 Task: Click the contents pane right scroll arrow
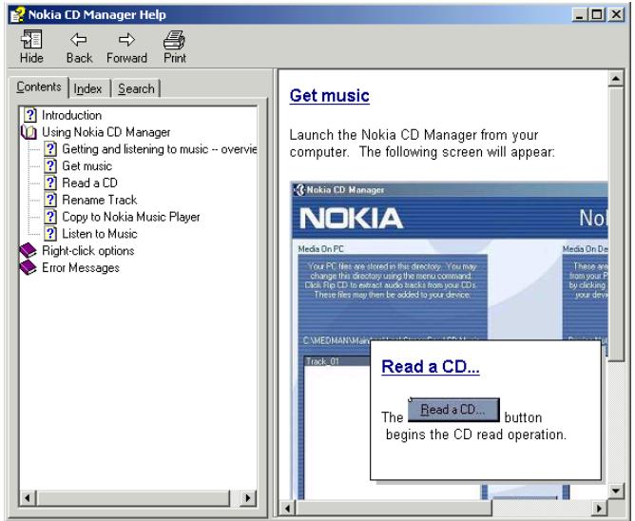tap(248, 497)
